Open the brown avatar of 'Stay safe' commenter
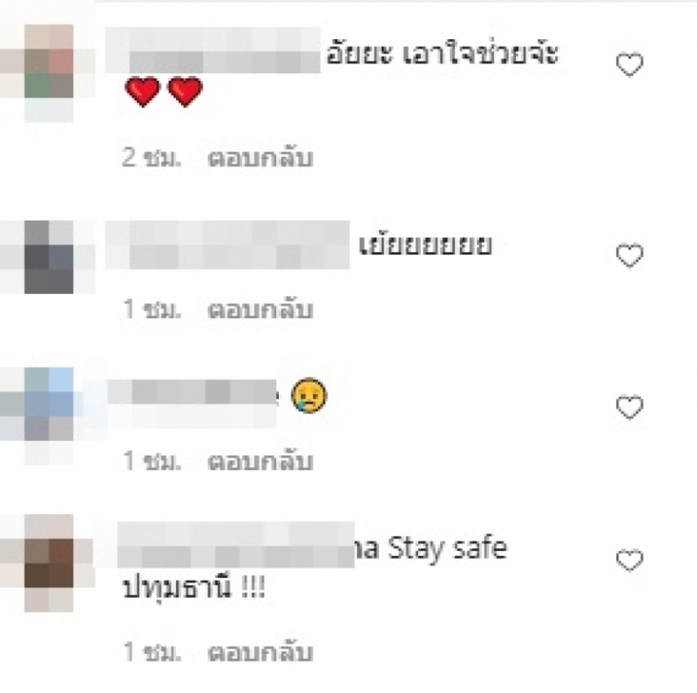The image size is (697, 693). click(x=48, y=562)
